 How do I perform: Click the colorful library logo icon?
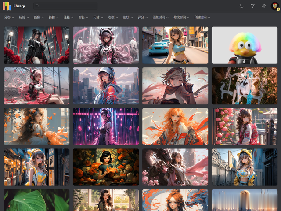pyautogui.click(x=7, y=6)
